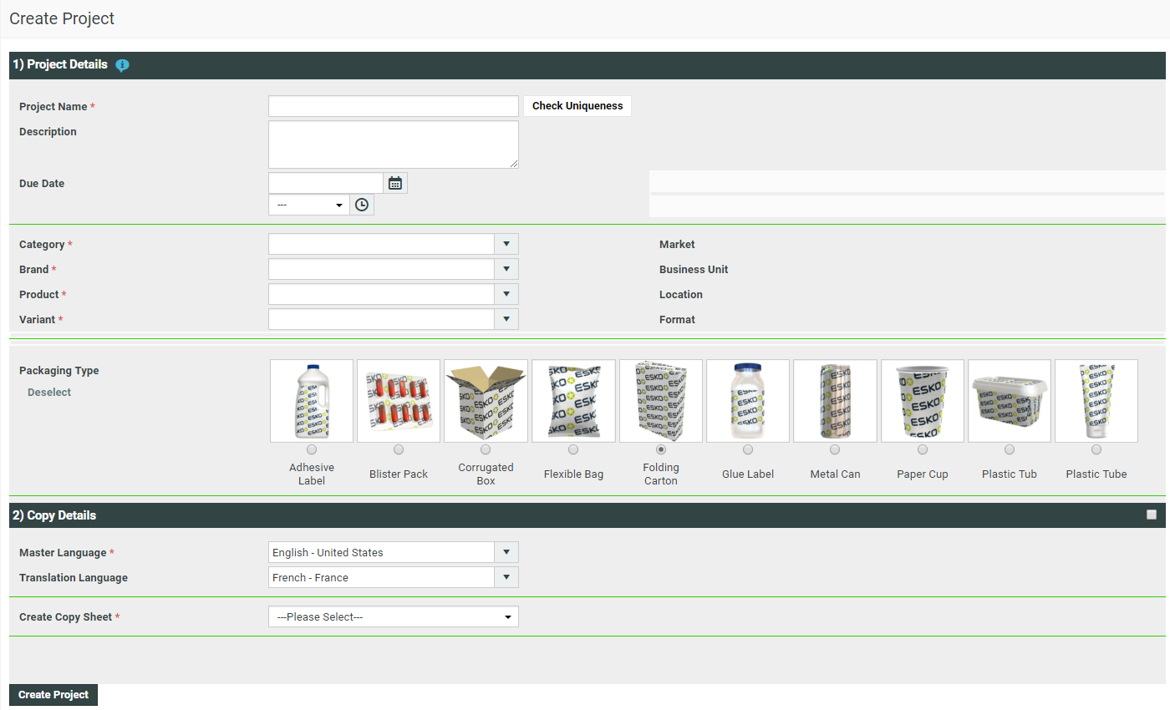Click the info icon beside Project Details
Viewport: 1170px width, 710px height.
click(x=122, y=65)
